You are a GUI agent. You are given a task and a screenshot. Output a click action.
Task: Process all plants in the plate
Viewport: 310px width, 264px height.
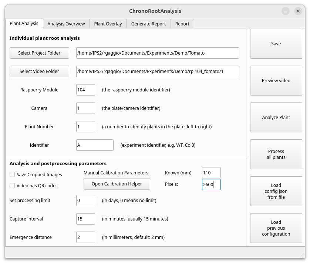click(x=276, y=154)
